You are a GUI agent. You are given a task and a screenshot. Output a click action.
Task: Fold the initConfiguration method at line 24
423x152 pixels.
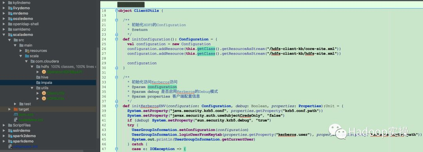(x=117, y=39)
